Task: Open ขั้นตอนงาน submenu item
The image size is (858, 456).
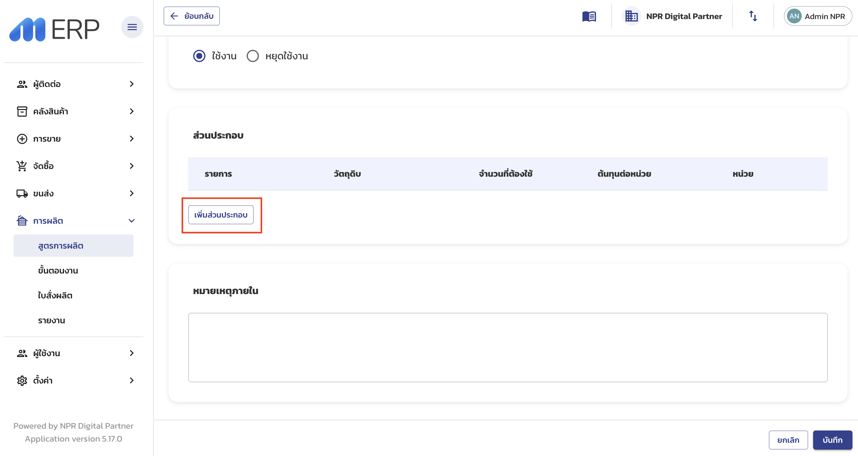Action: pos(58,271)
